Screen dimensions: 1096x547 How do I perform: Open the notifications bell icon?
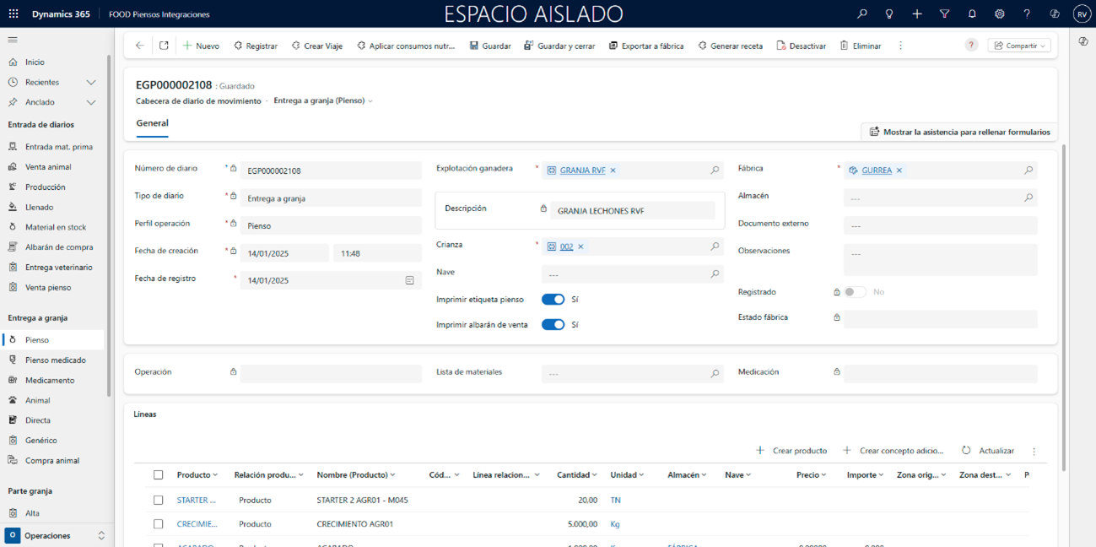click(x=972, y=14)
